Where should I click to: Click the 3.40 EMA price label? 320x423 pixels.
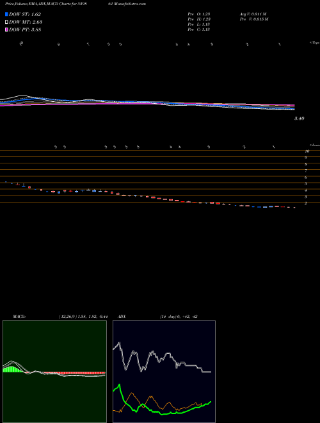coord(300,118)
